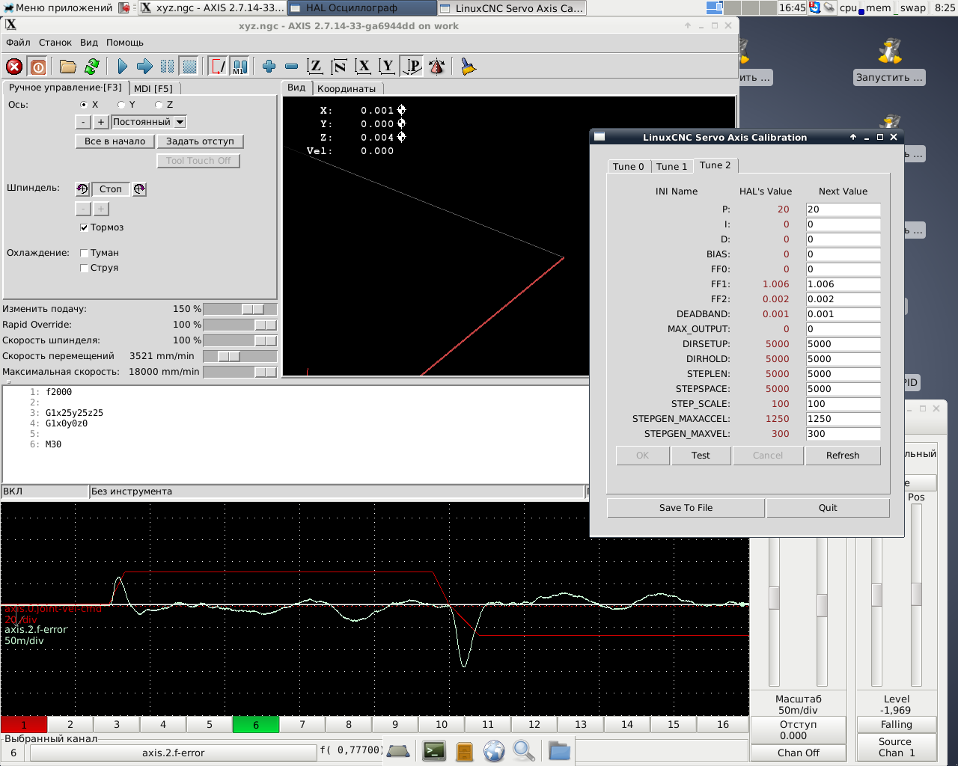Open the Файл menu
The width and height of the screenshot is (958, 766).
[19, 43]
